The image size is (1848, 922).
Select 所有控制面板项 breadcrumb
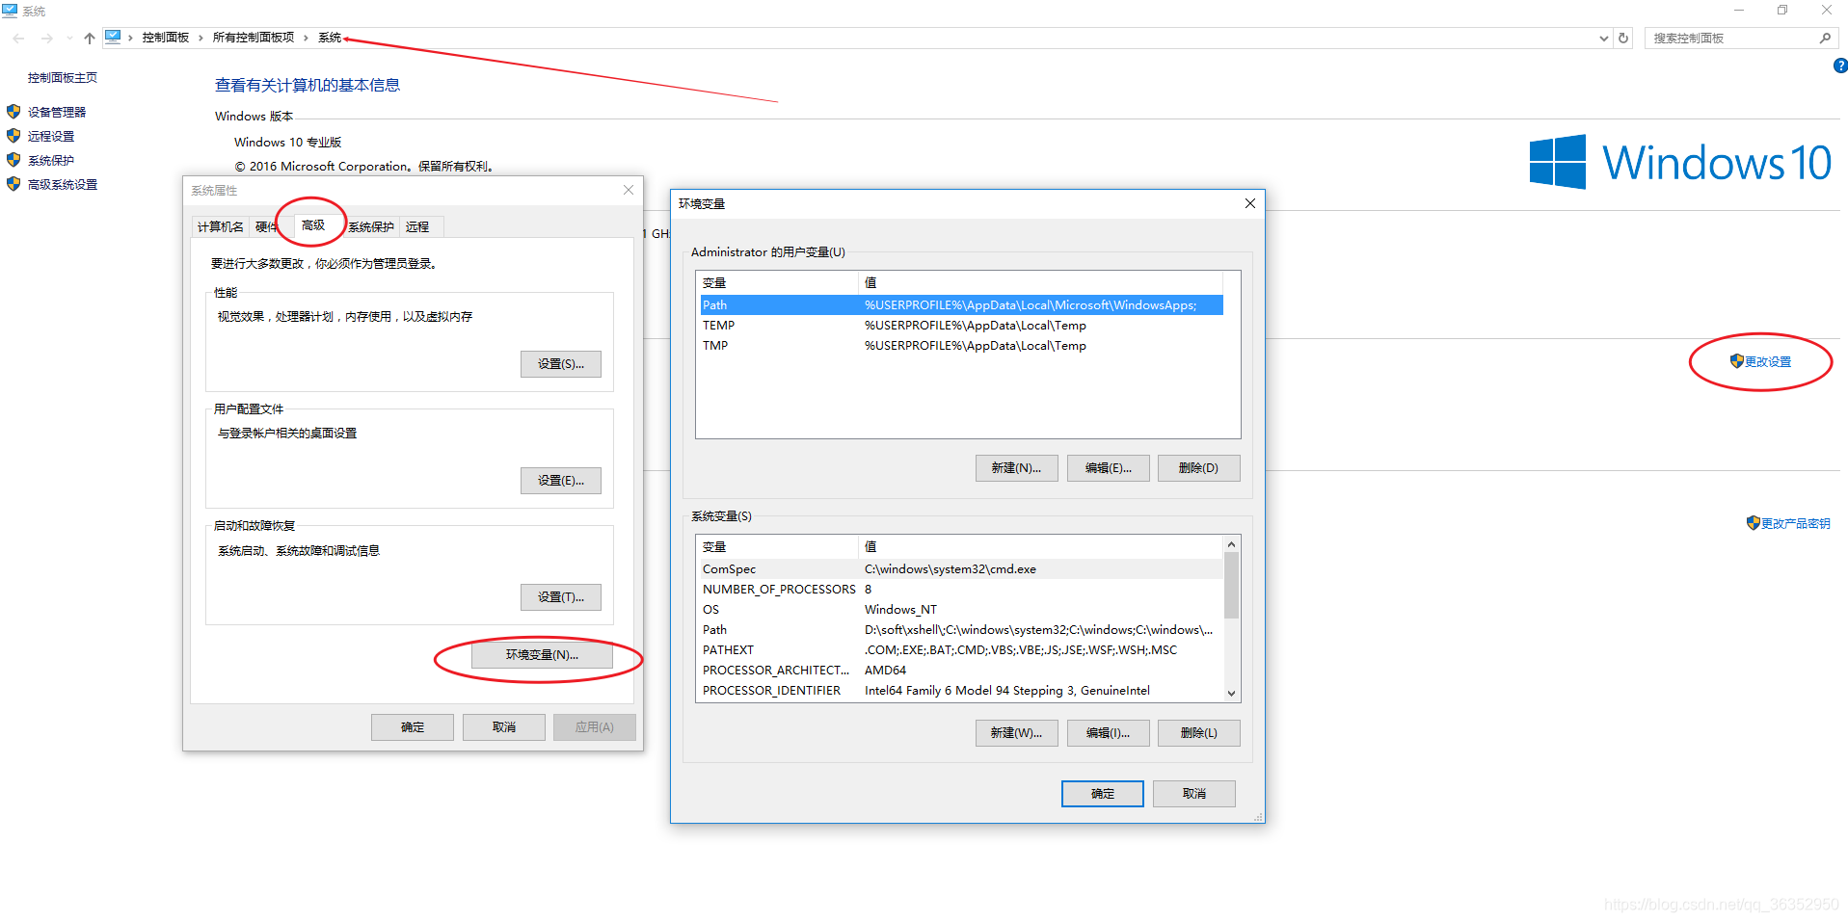pyautogui.click(x=253, y=38)
